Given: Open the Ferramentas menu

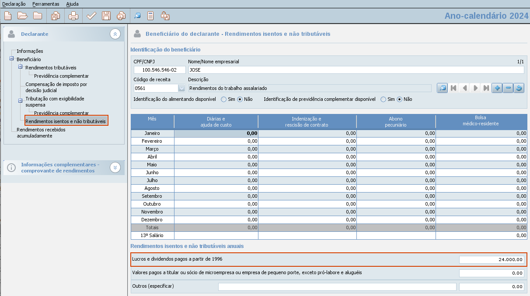Looking at the screenshot, I should tap(46, 4).
